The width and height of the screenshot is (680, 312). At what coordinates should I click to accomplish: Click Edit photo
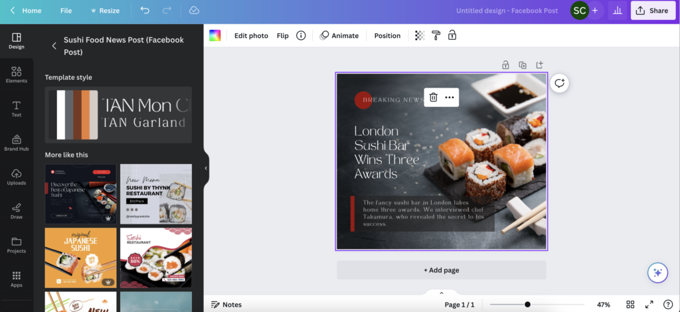click(251, 36)
